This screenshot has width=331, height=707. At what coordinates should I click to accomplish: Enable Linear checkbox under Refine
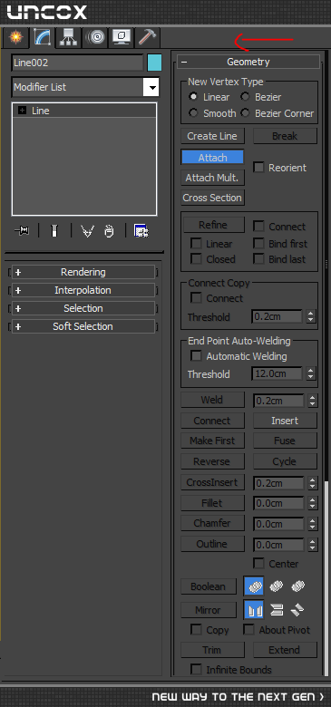click(x=196, y=244)
